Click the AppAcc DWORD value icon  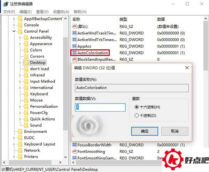(74, 46)
